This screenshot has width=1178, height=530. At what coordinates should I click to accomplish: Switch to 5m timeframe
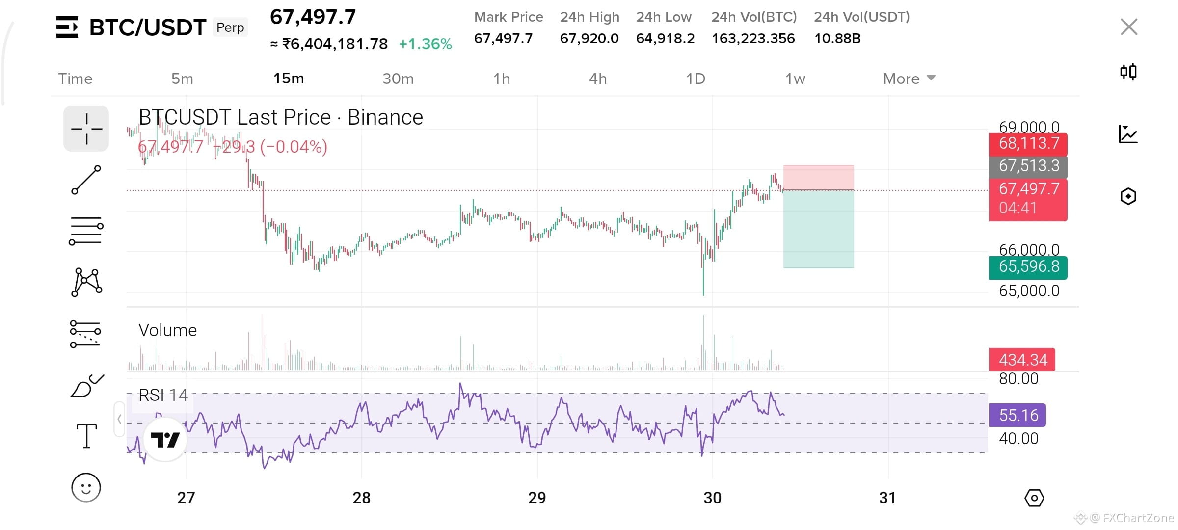pyautogui.click(x=182, y=79)
